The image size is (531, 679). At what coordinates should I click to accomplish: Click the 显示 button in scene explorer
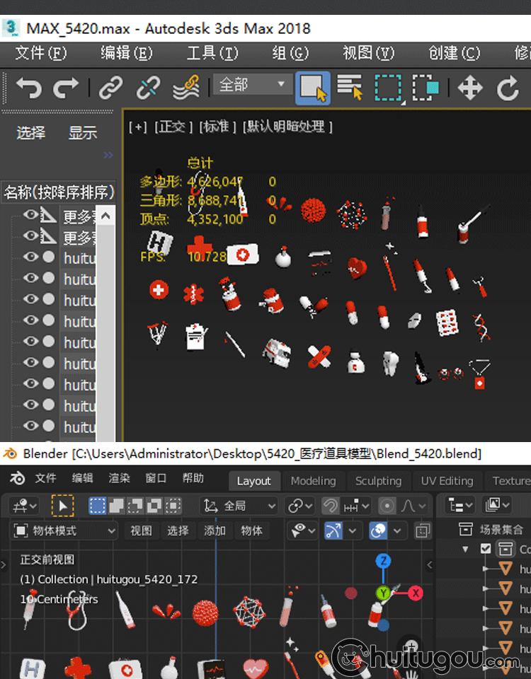(83, 133)
